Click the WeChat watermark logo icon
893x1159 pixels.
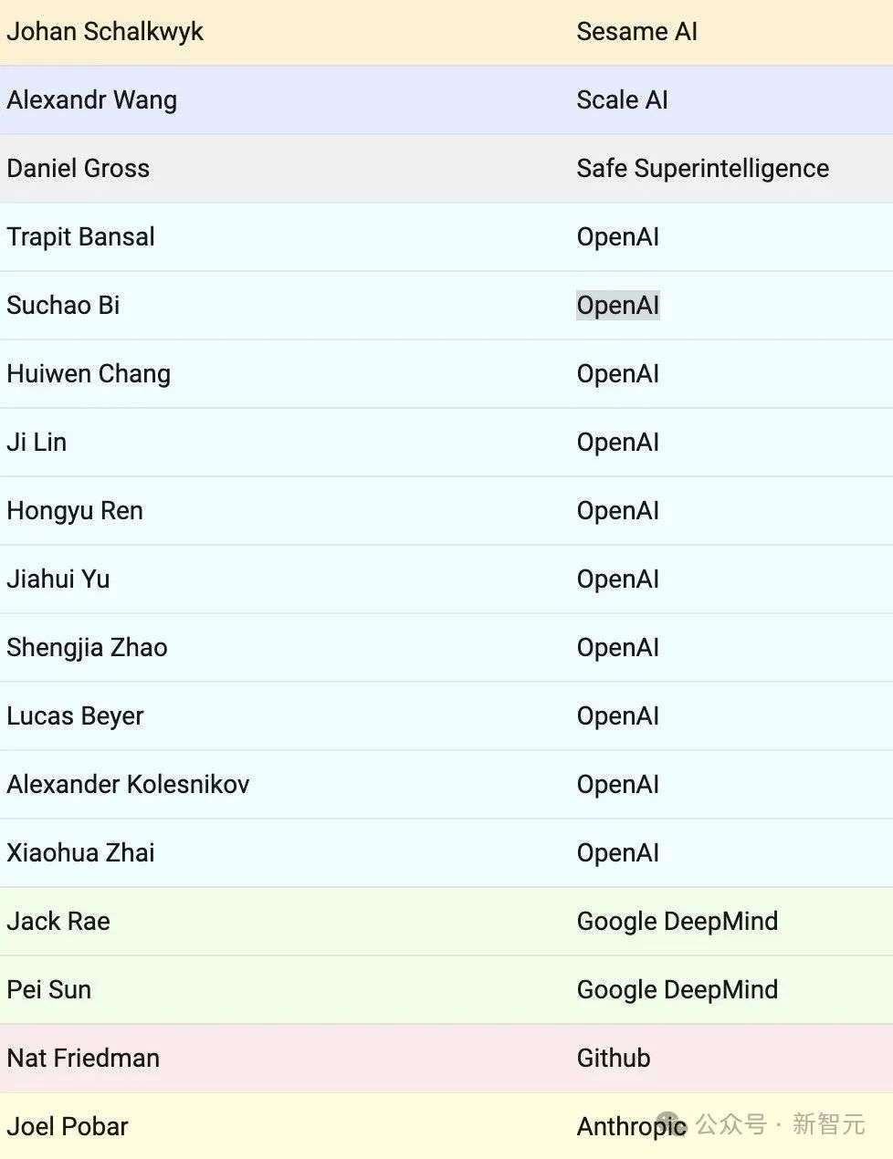point(671,1125)
